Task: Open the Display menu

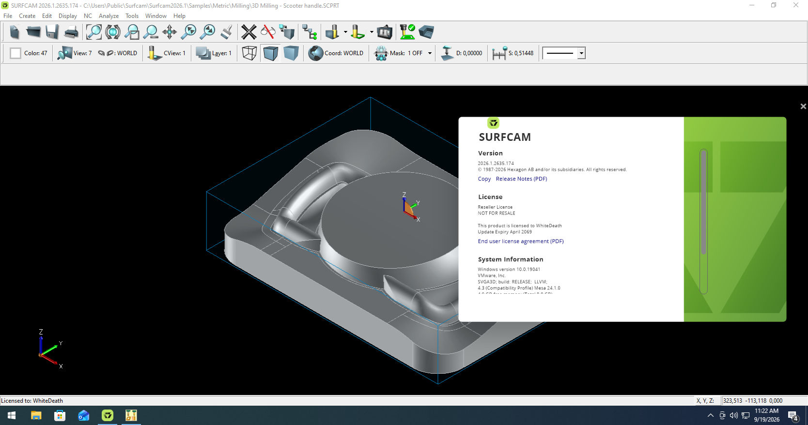Action: click(68, 16)
